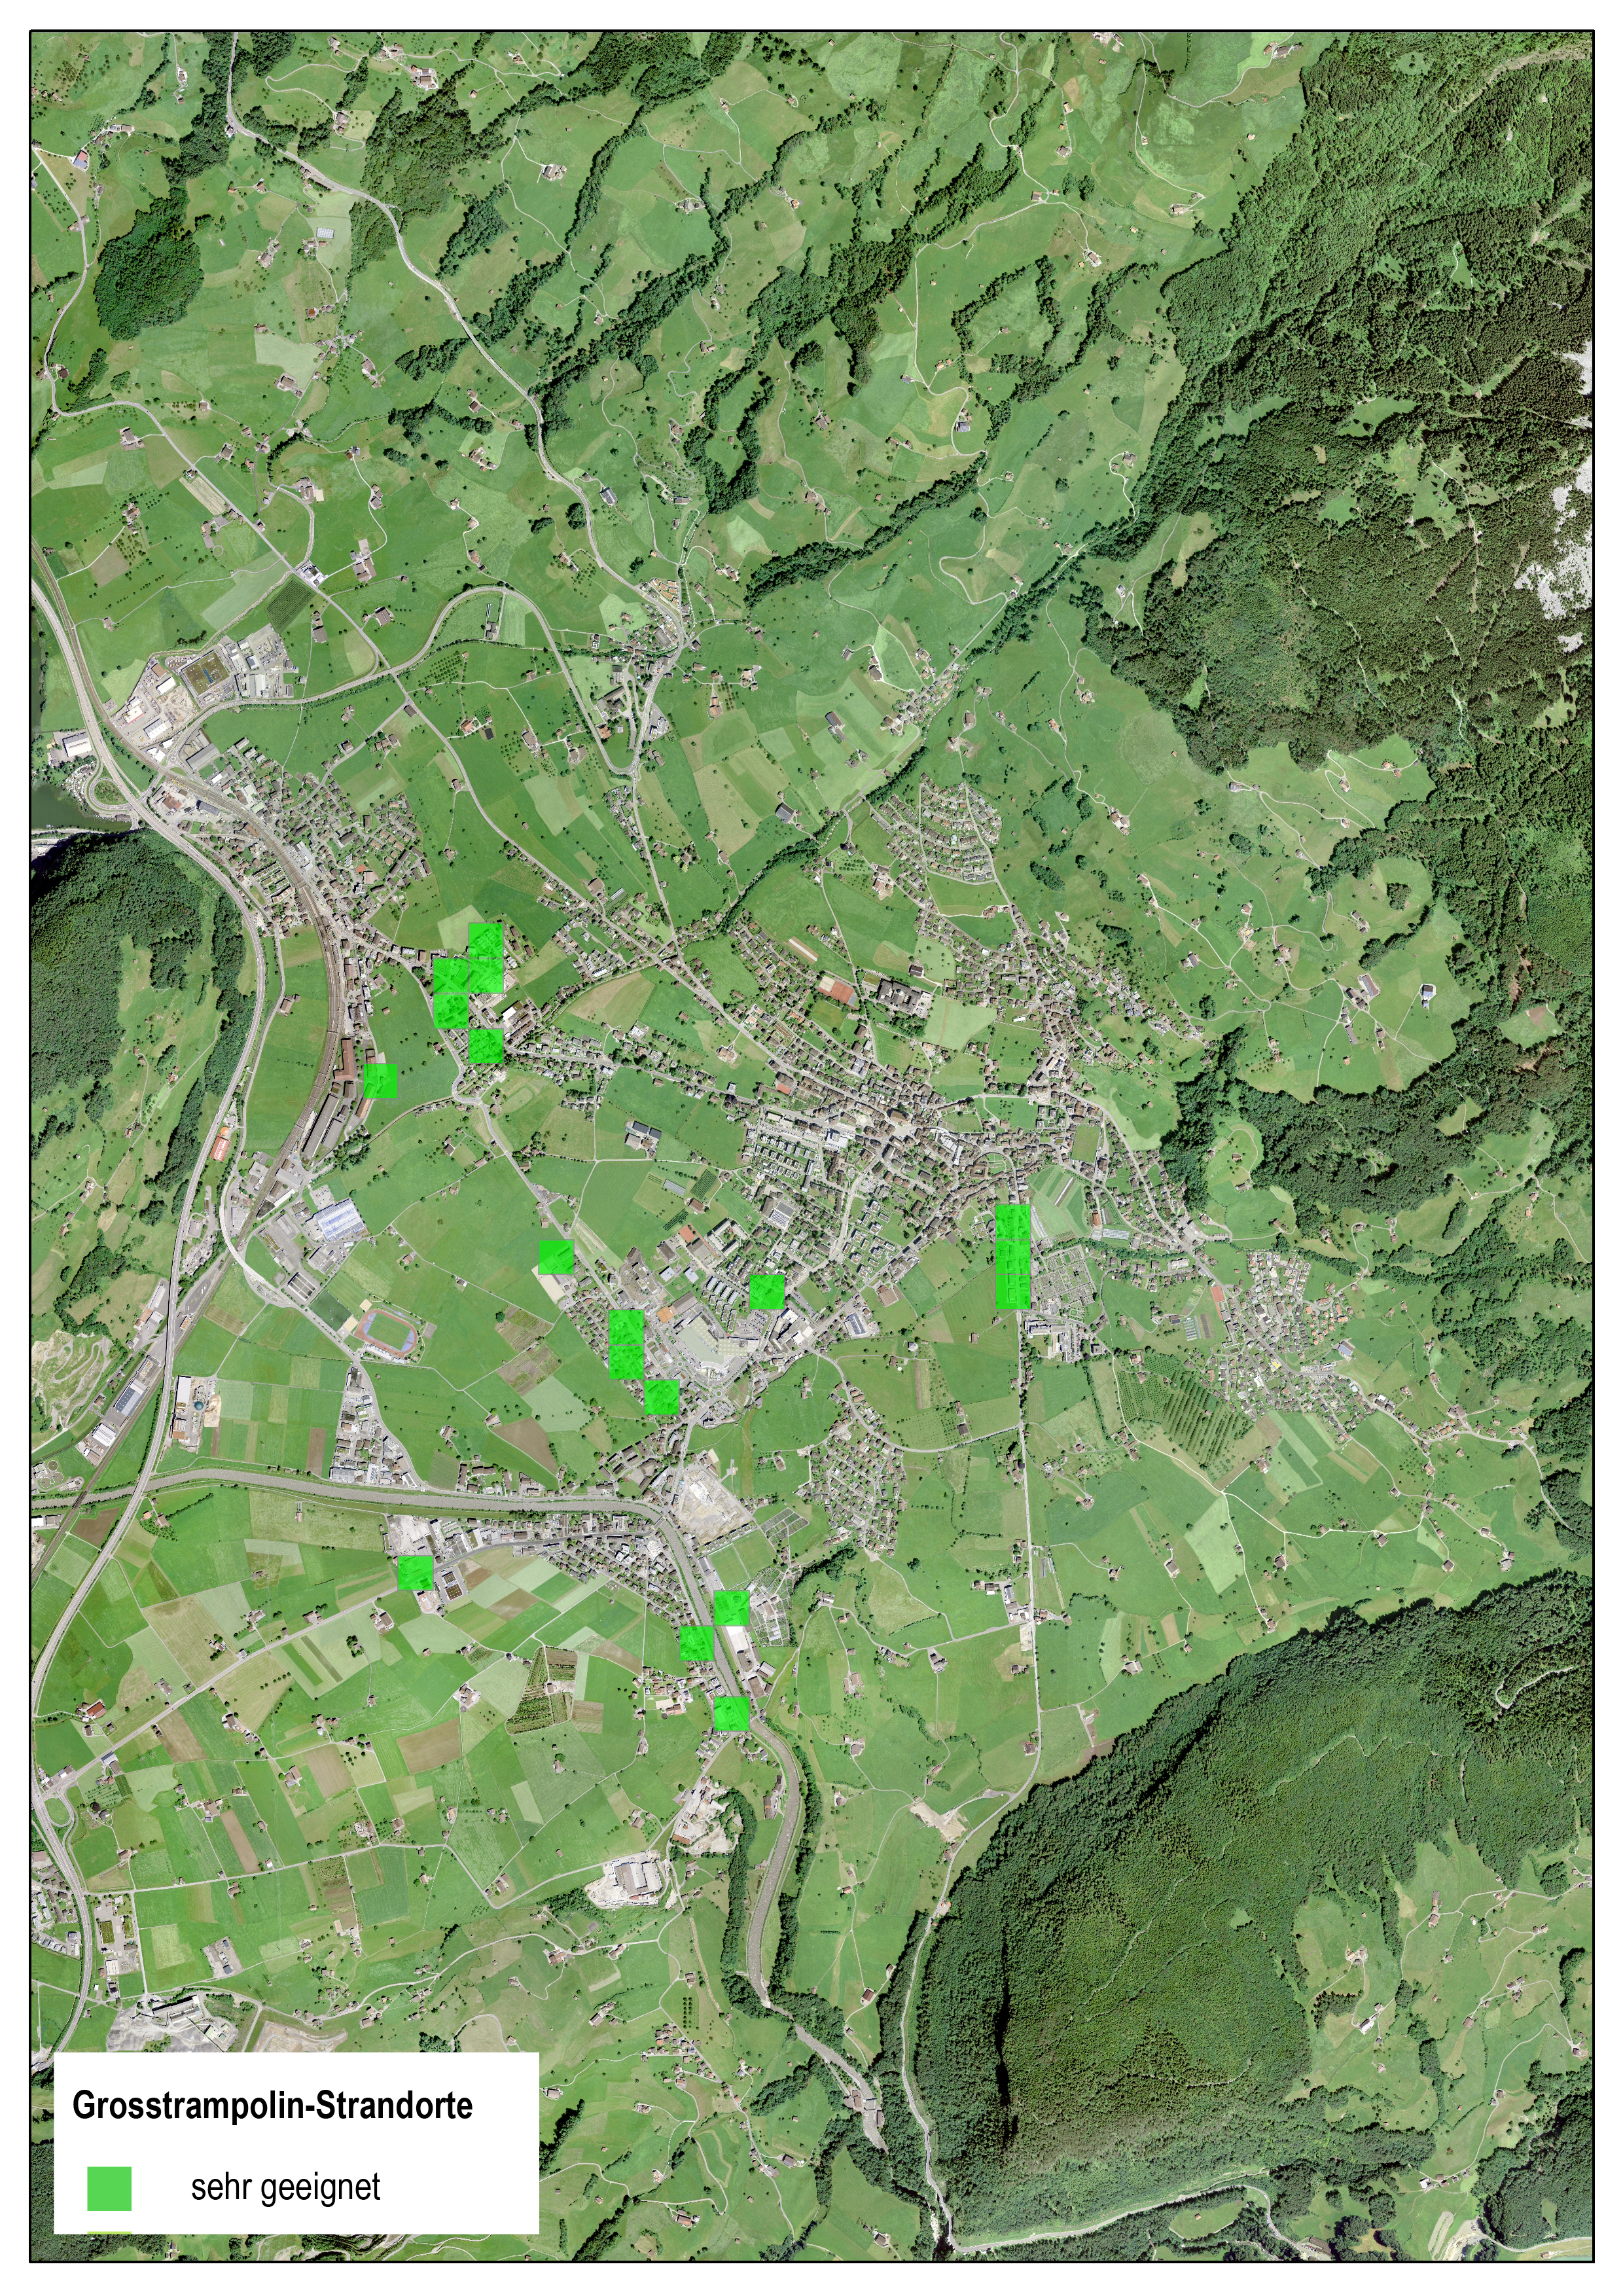Click the athletics stadium running track

(x=387, y=1335)
